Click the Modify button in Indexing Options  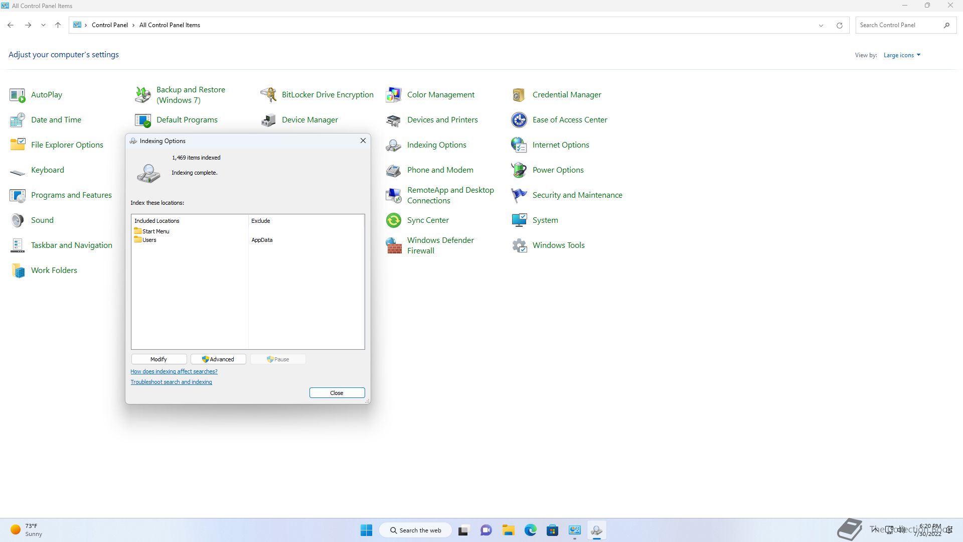click(x=159, y=359)
